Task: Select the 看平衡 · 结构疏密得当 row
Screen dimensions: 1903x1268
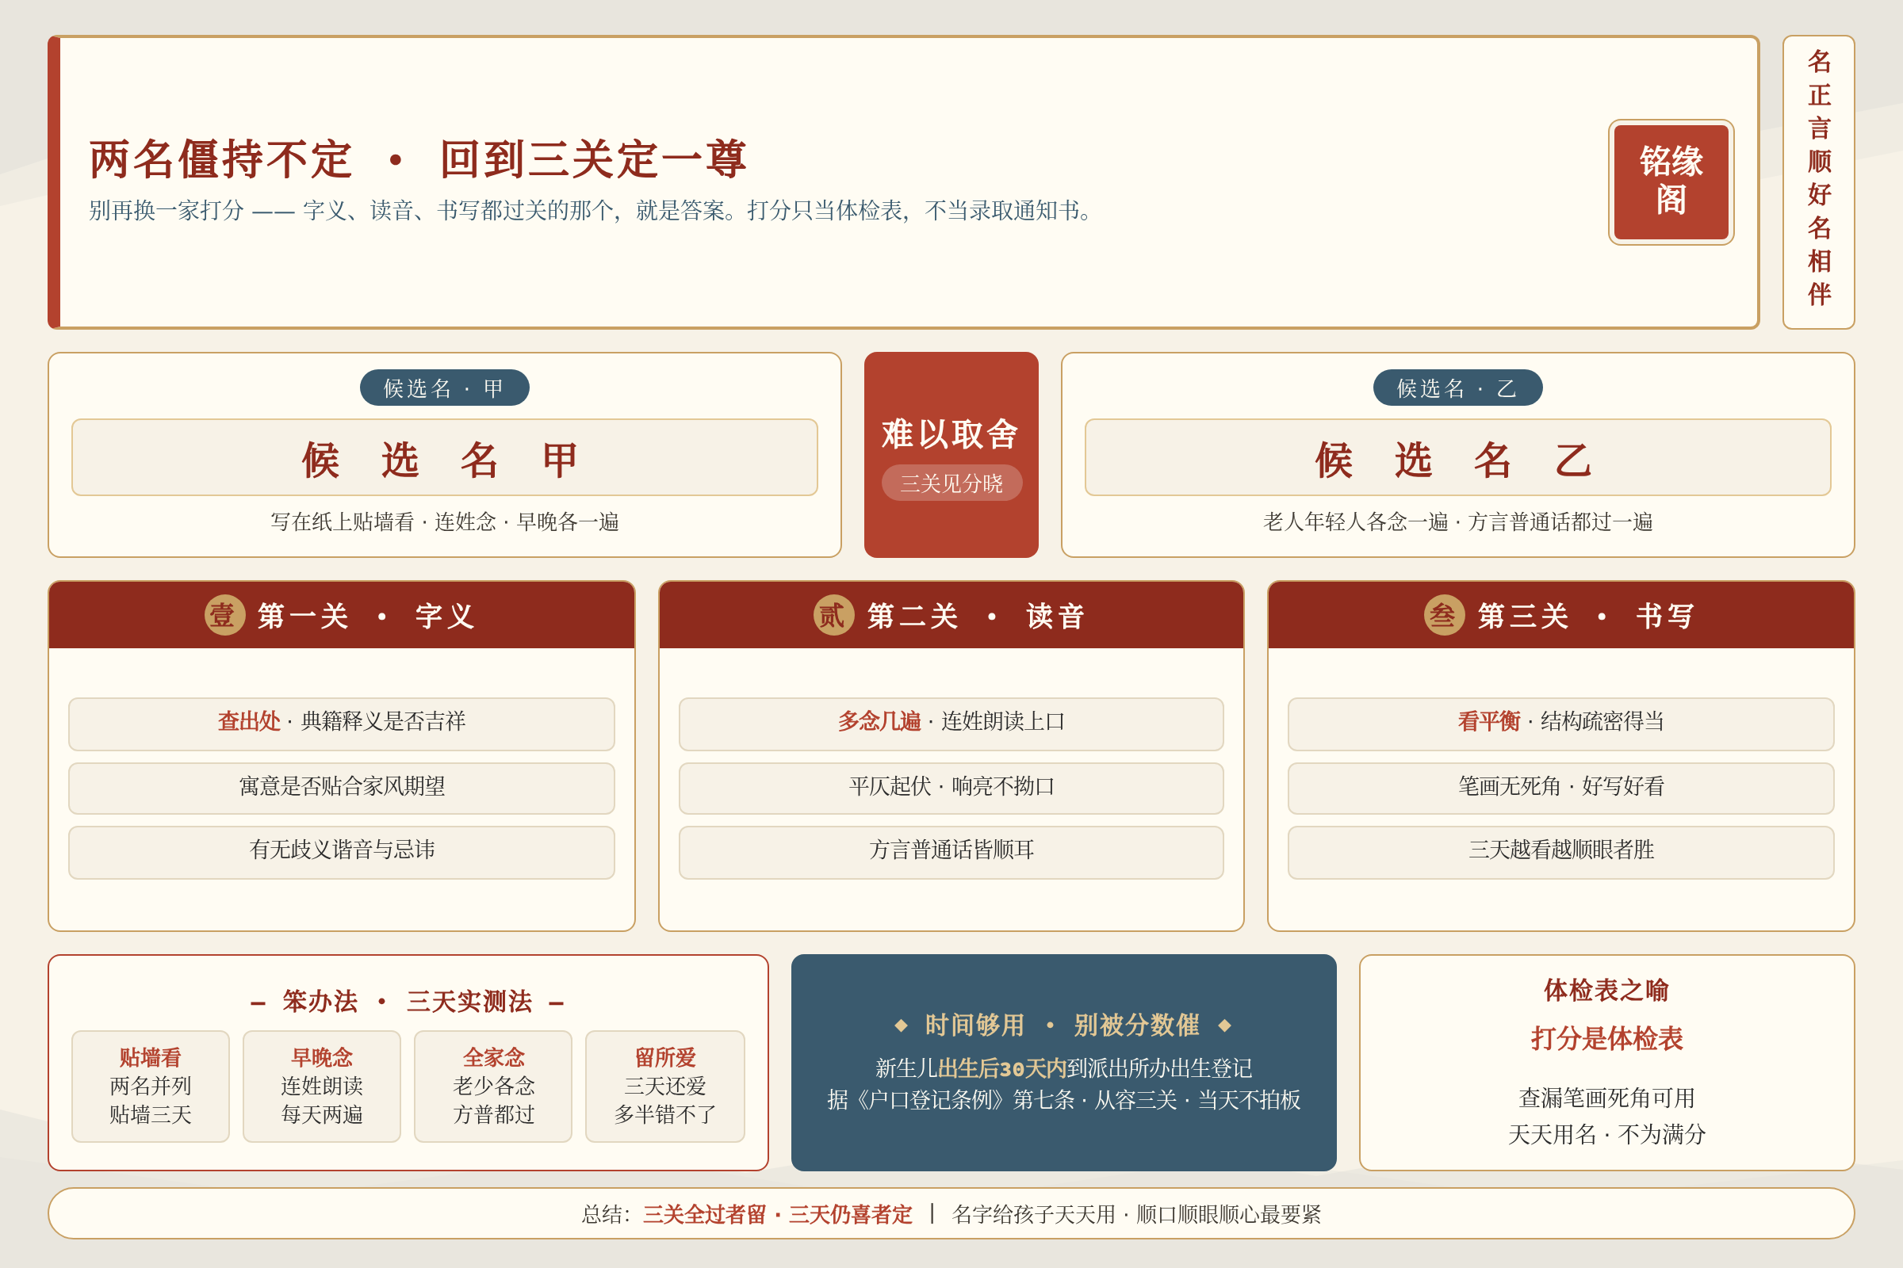Action: tap(1560, 724)
